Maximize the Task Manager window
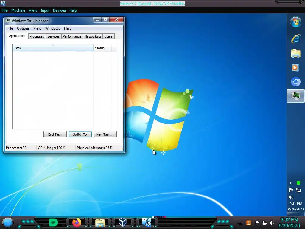 105,19
